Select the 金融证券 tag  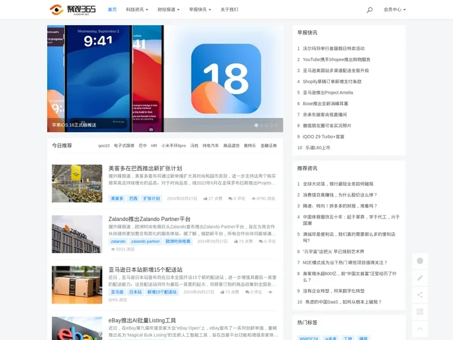point(269,145)
